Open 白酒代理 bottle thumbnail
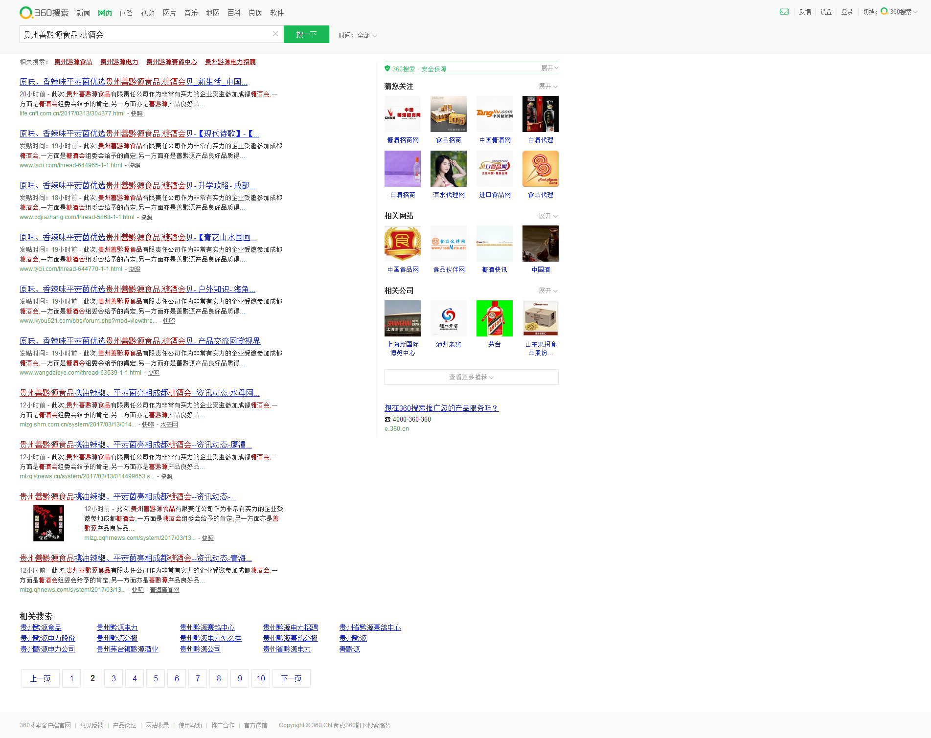This screenshot has height=738, width=931. (x=541, y=114)
